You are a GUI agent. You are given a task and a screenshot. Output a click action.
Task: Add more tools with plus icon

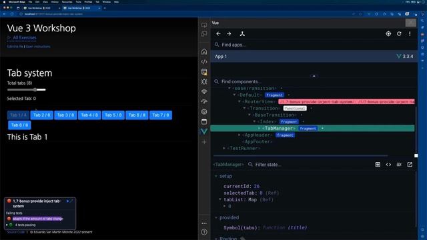pos(204,142)
